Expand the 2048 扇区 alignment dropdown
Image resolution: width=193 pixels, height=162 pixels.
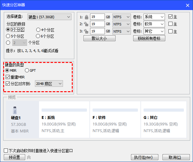point(49,83)
